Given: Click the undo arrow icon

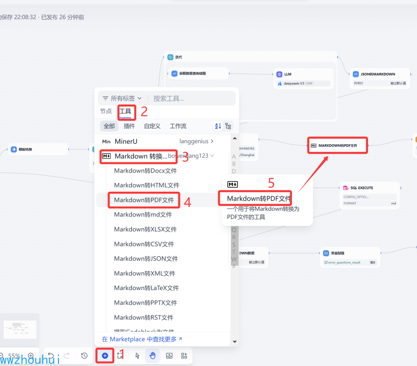Looking at the screenshot, I should [51, 355].
